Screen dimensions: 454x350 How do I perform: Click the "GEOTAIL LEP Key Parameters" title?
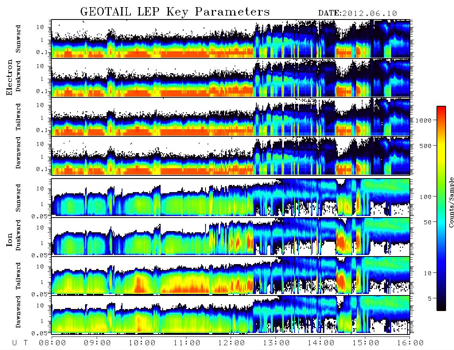coord(175,12)
